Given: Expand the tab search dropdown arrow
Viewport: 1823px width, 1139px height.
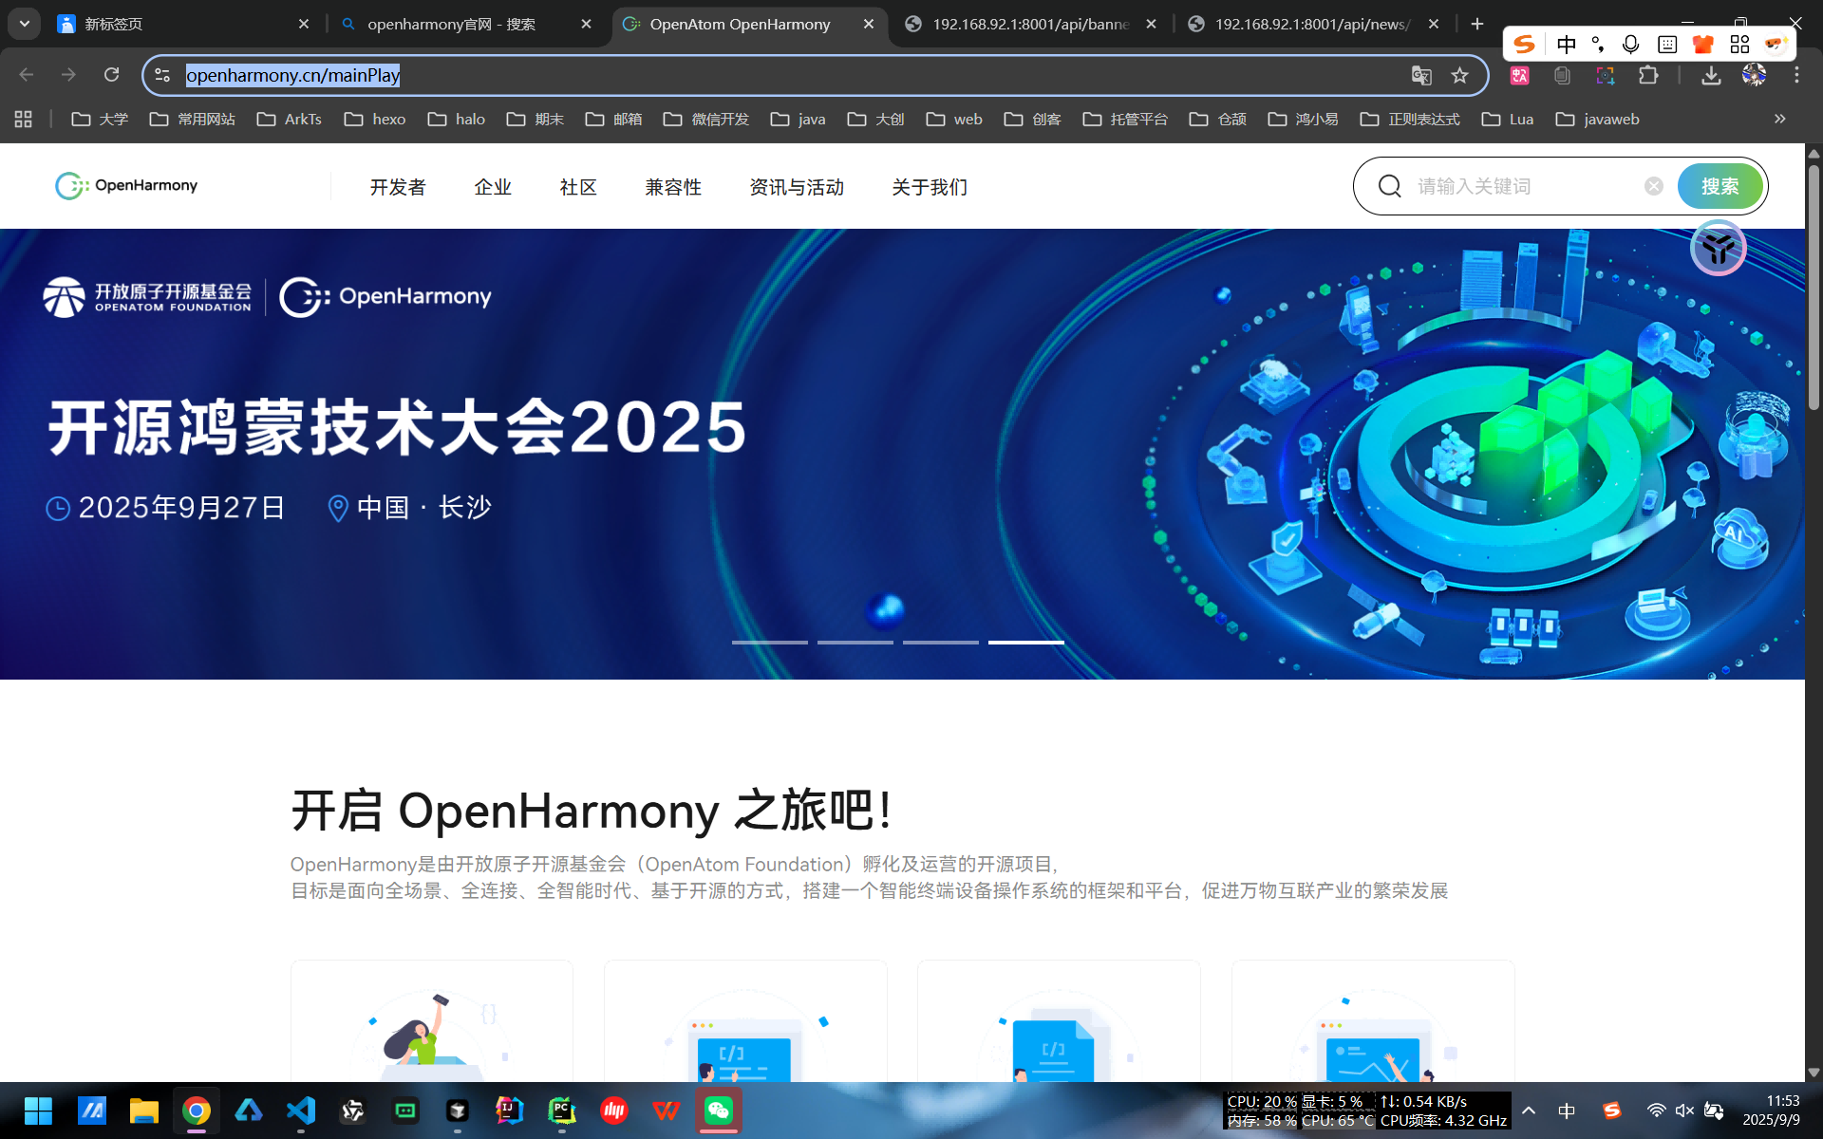Looking at the screenshot, I should point(25,24).
